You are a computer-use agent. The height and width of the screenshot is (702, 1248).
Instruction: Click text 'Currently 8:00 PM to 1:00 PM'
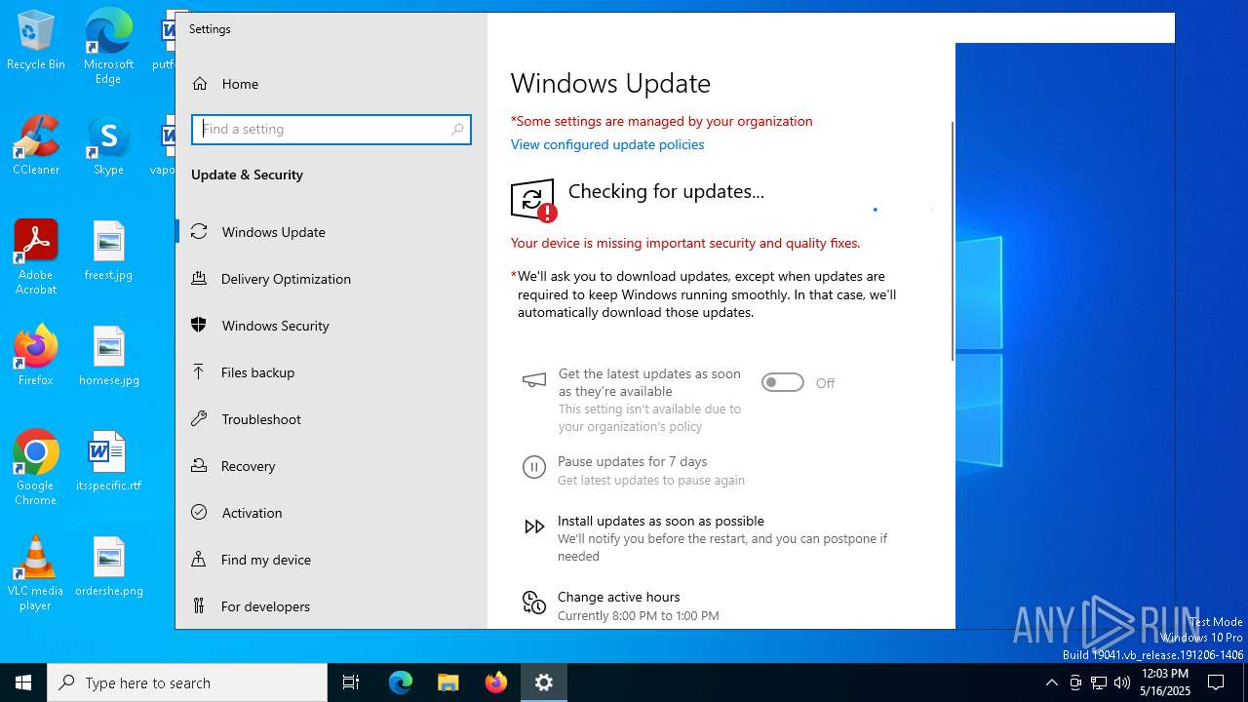pyautogui.click(x=638, y=616)
